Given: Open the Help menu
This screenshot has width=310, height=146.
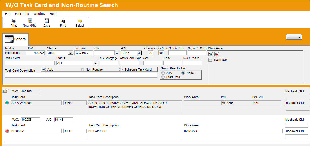Looking at the screenshot, I should (x=53, y=14).
